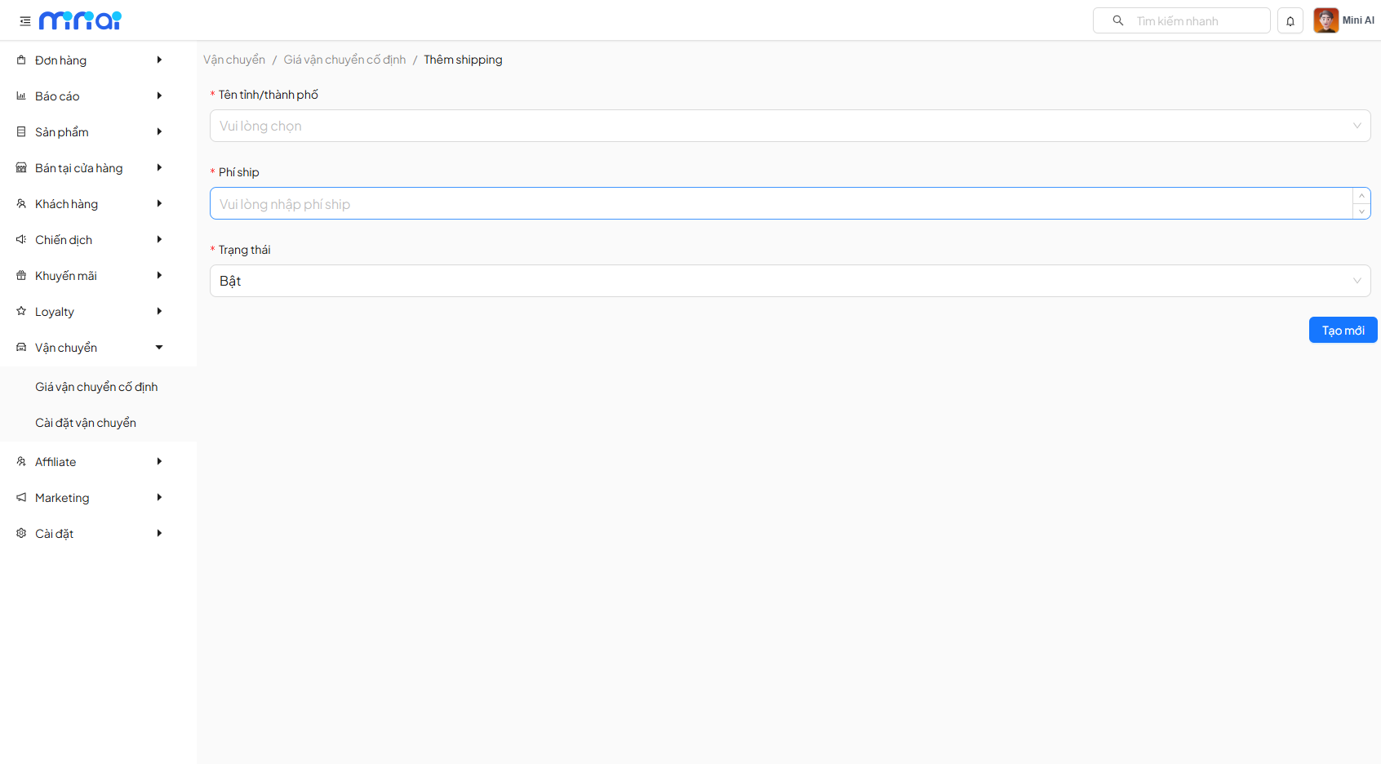
Task: Click the hamburger menu collapse icon
Action: click(x=25, y=21)
